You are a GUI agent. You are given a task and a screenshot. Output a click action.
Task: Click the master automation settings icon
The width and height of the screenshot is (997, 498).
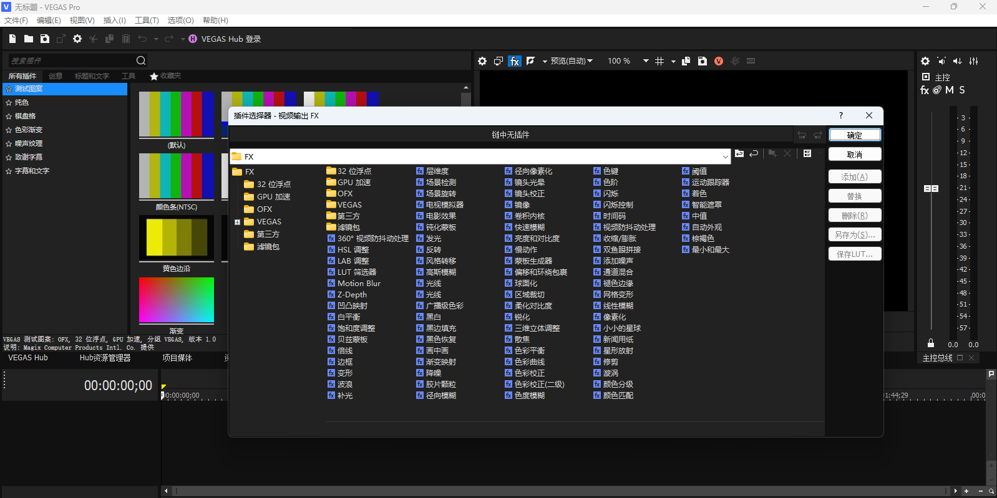(x=937, y=90)
